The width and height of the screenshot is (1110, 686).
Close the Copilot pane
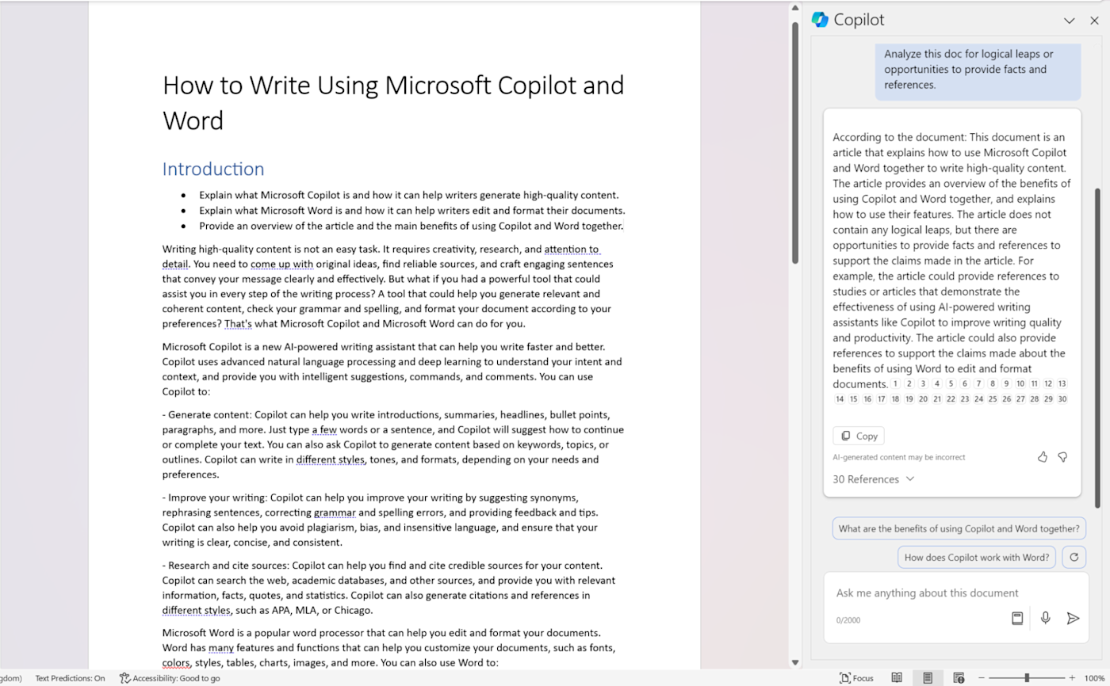click(1094, 21)
